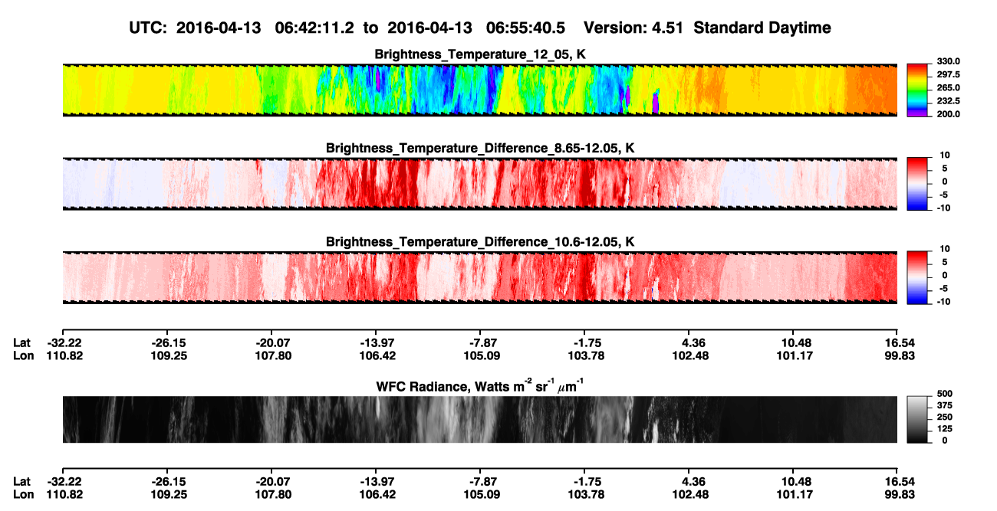Click the WFC Radiance panel title

pos(480,385)
